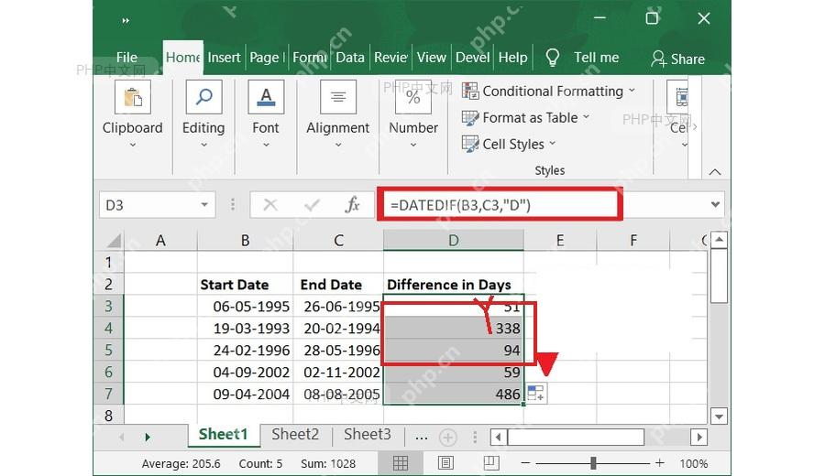
Task: Open the Editing group magnifier icon
Action: 203,97
